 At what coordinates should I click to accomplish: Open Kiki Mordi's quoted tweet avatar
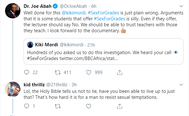(x=30, y=45)
